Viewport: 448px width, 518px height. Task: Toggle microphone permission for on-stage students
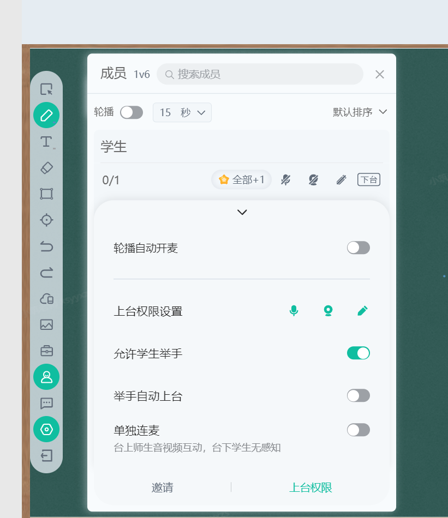[x=294, y=311]
